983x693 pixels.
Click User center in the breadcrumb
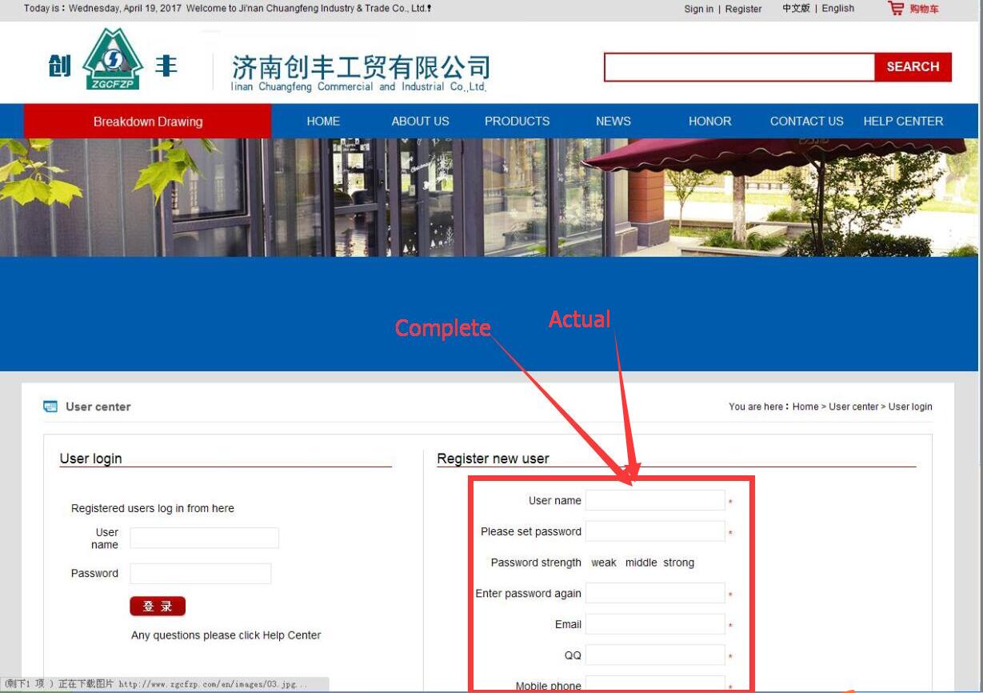pyautogui.click(x=853, y=407)
